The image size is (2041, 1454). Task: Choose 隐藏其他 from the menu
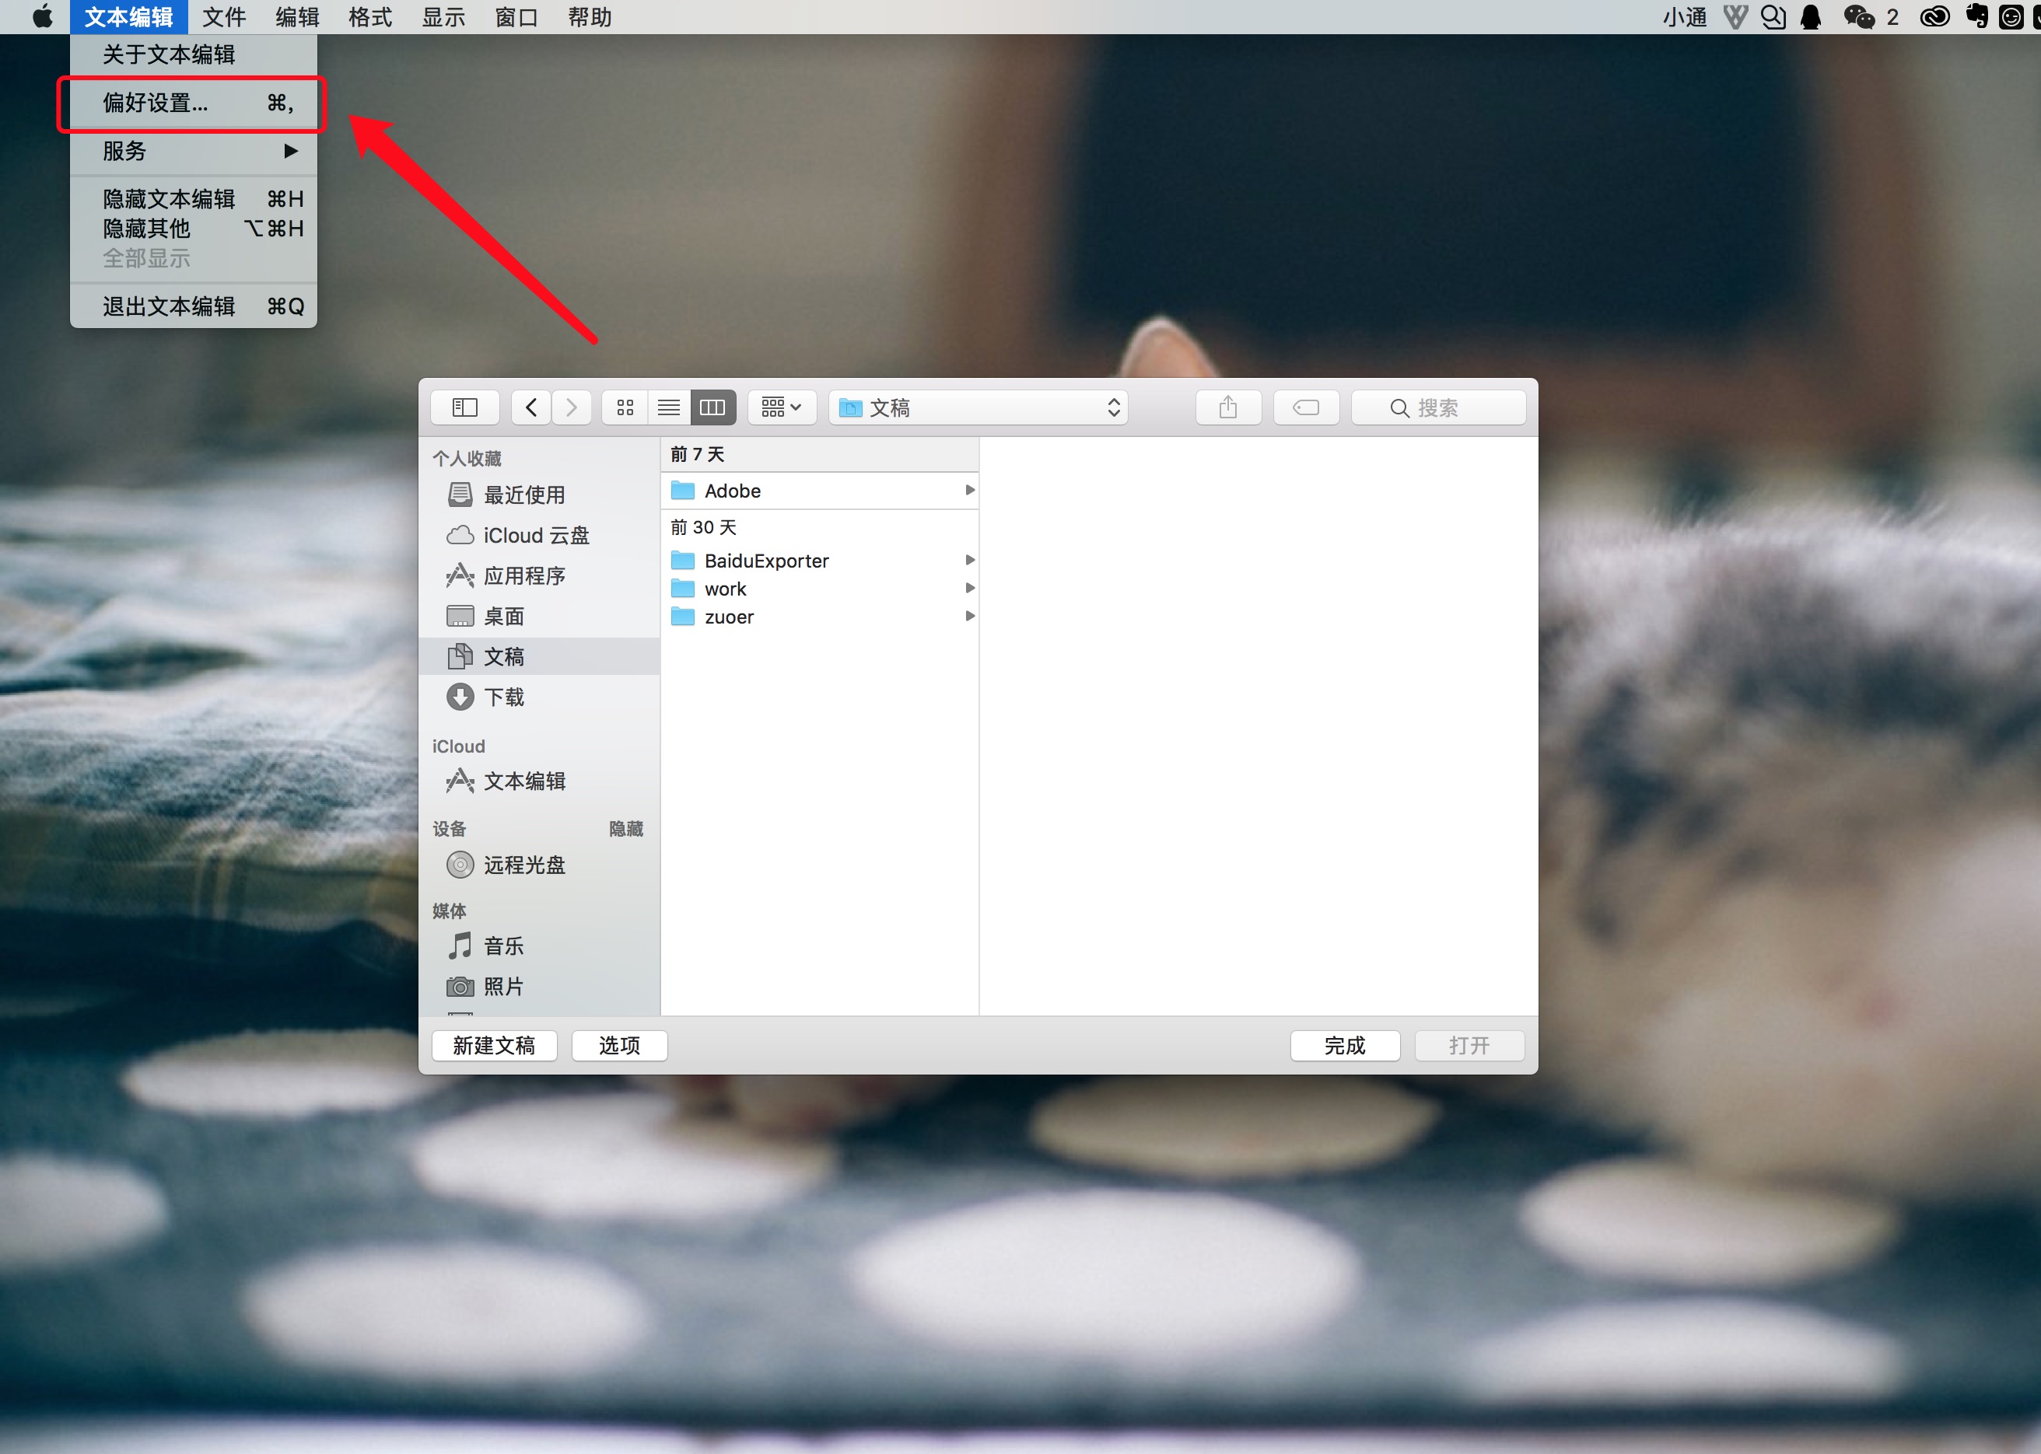pyautogui.click(x=194, y=229)
